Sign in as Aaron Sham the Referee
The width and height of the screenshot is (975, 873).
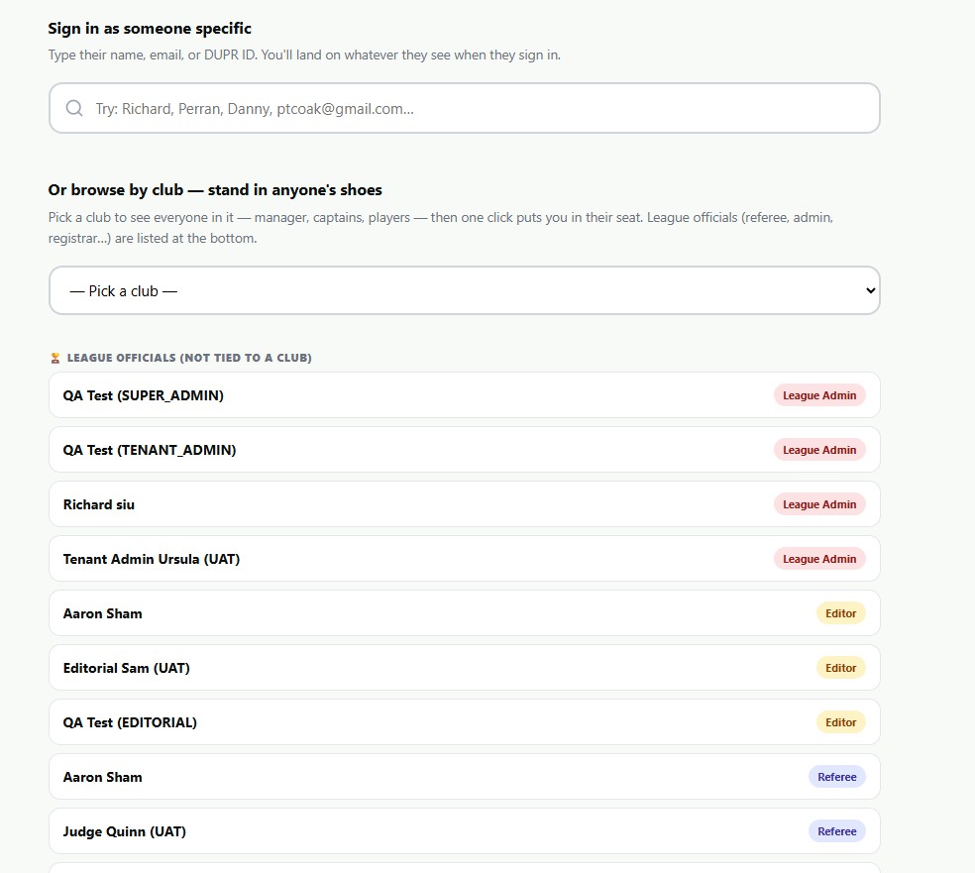point(465,777)
